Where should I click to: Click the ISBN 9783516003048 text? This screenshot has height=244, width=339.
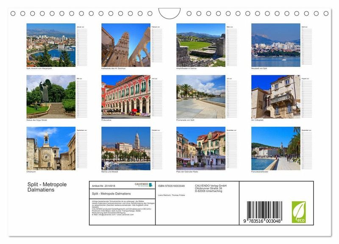point(171,186)
